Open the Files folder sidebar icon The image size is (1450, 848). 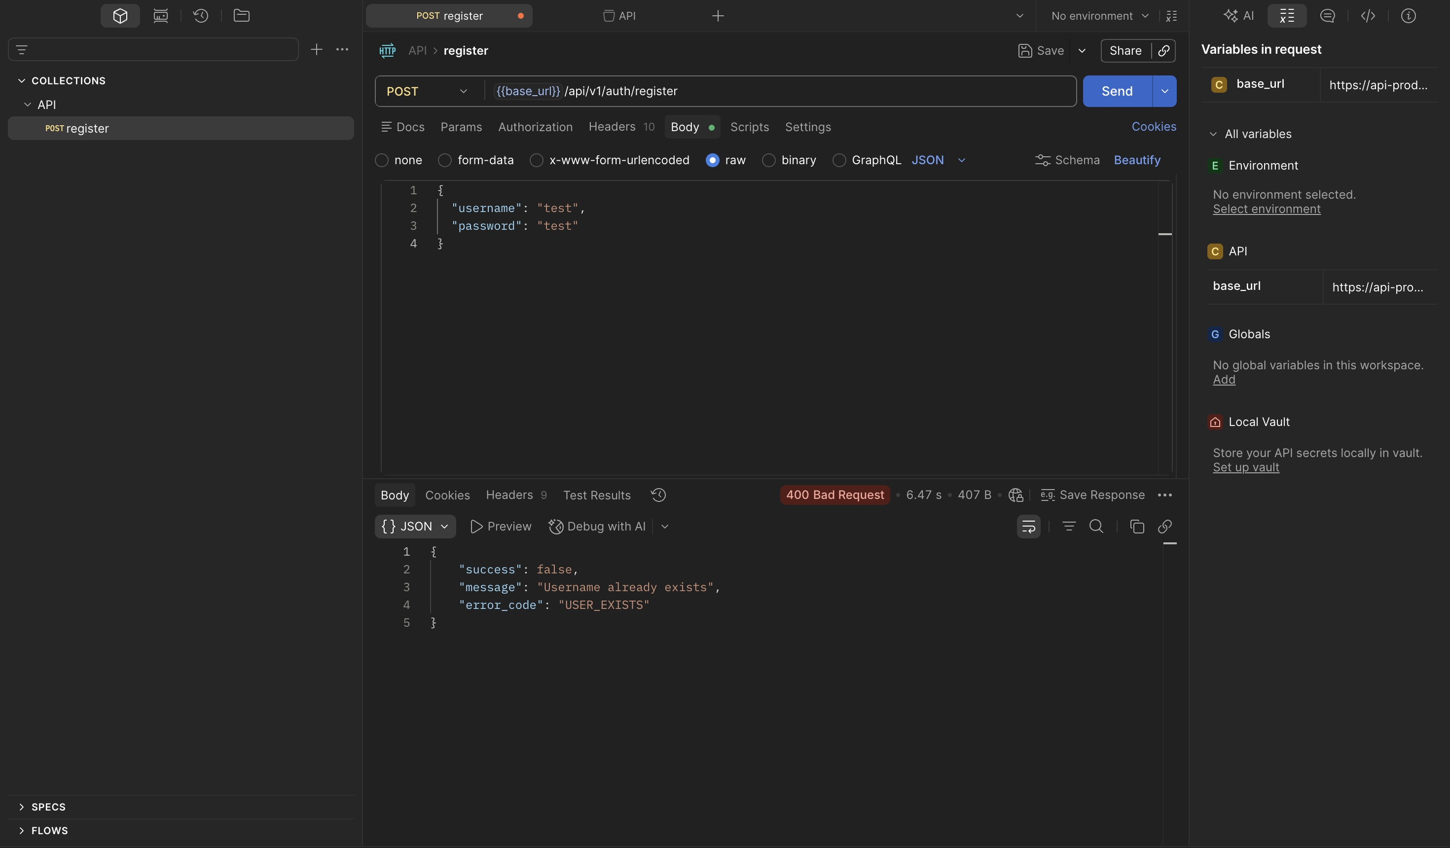pos(242,16)
